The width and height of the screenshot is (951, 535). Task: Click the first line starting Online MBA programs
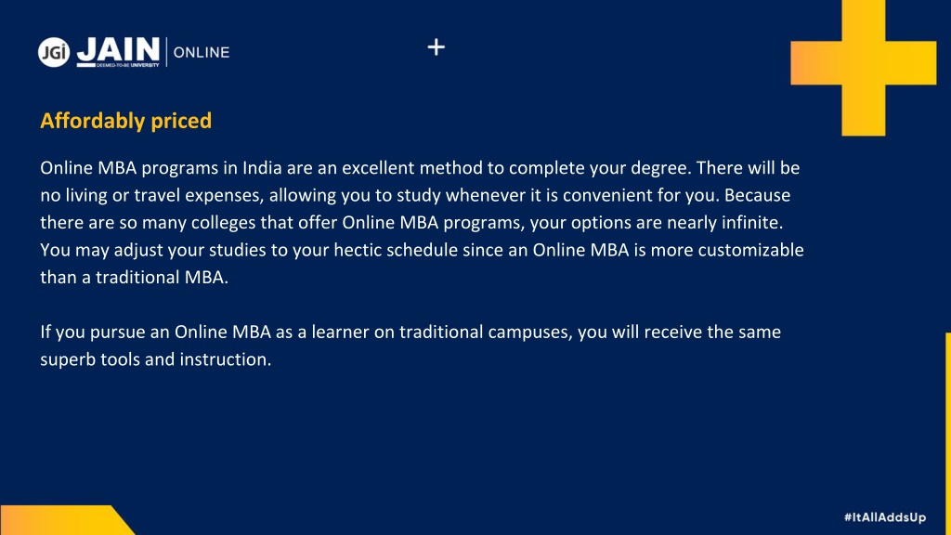pos(420,168)
